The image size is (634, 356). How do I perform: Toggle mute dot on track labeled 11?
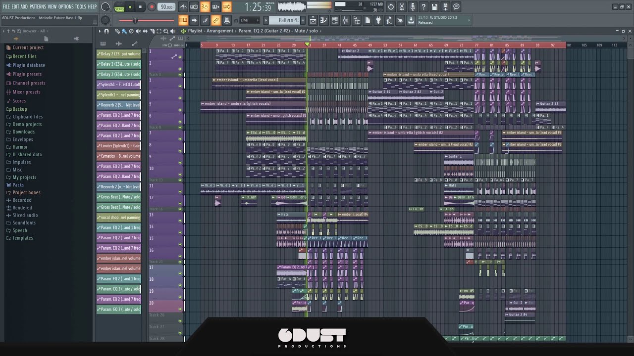(180, 191)
